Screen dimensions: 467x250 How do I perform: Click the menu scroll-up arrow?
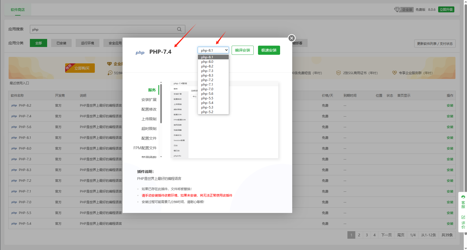[161, 82]
